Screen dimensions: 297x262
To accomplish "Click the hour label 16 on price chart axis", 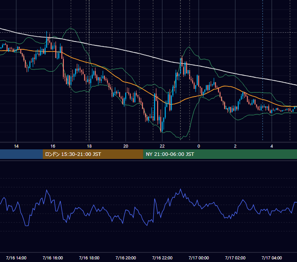I will tap(53, 146).
